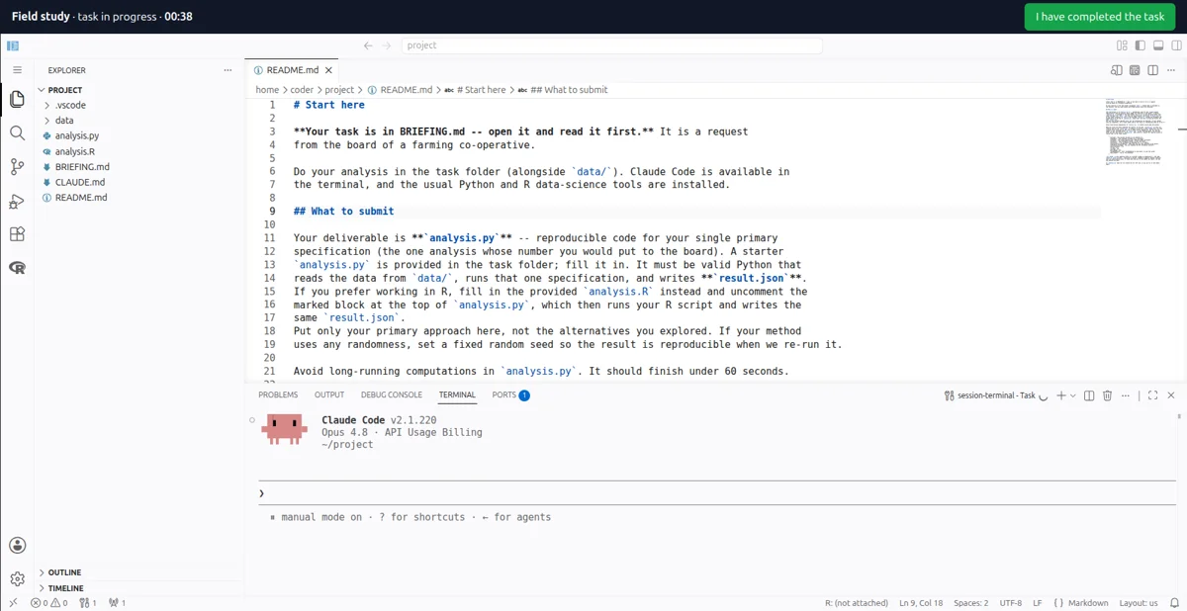The width and height of the screenshot is (1187, 611).
Task: Open the new terminal launch profile dropdown
Action: (1073, 395)
